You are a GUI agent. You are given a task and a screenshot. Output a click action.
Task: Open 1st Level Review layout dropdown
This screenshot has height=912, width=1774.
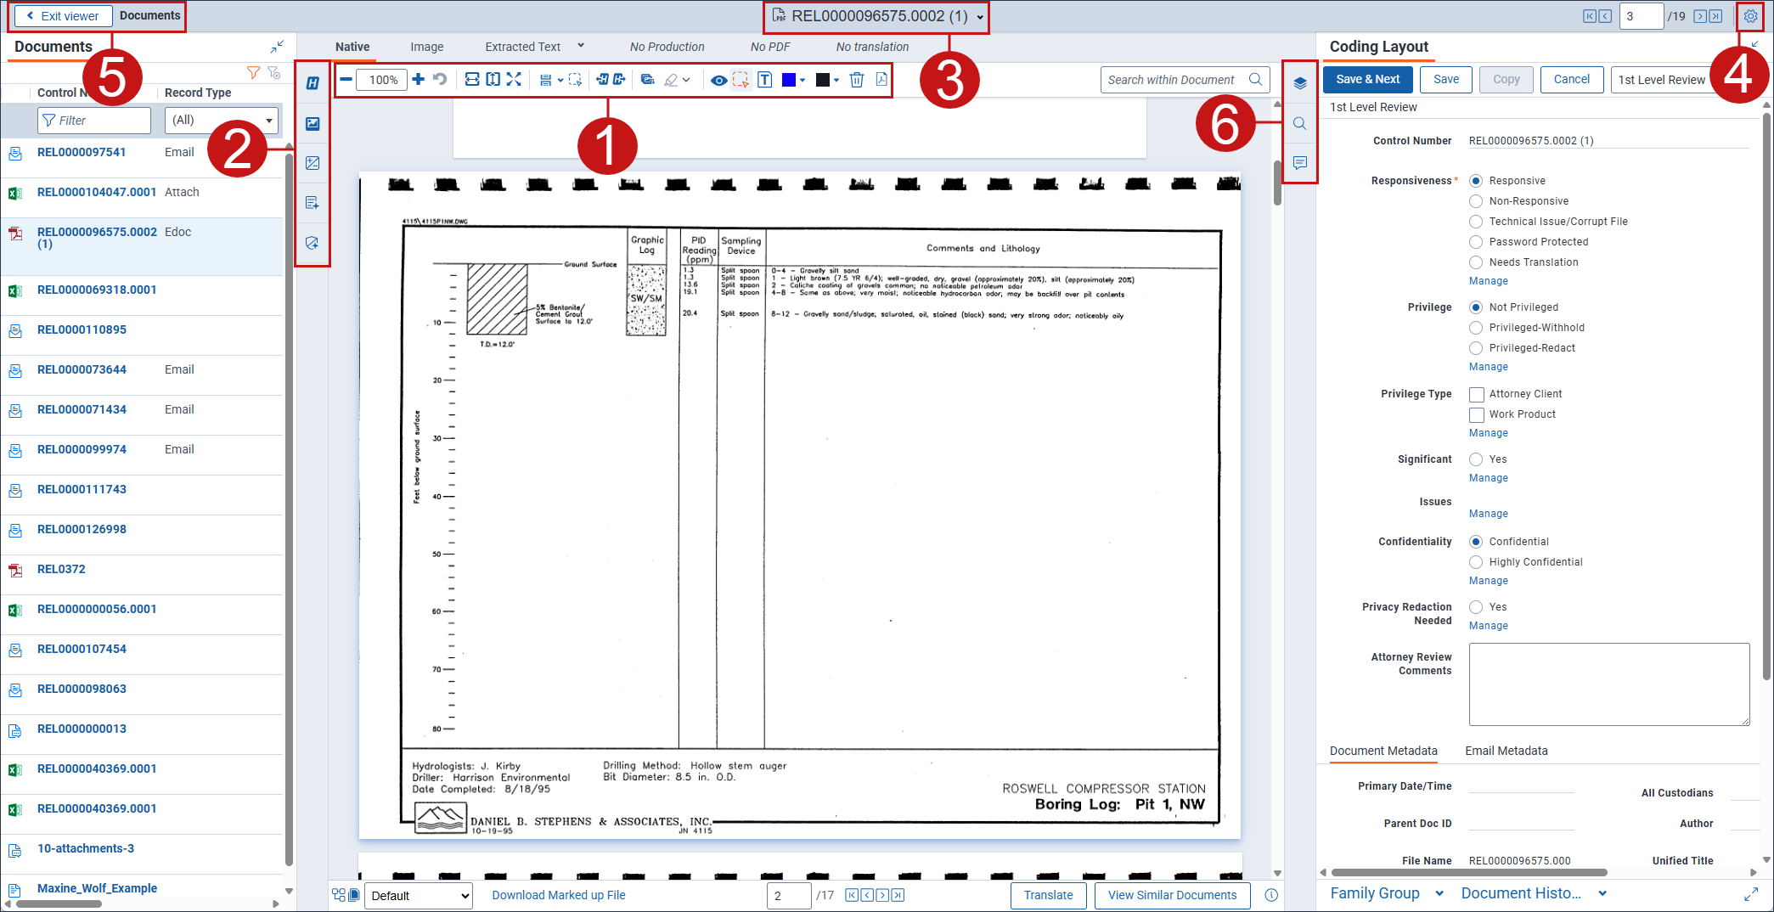pos(1661,80)
